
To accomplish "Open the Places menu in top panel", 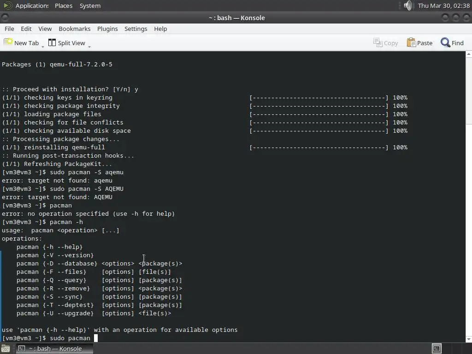I will pyautogui.click(x=64, y=6).
